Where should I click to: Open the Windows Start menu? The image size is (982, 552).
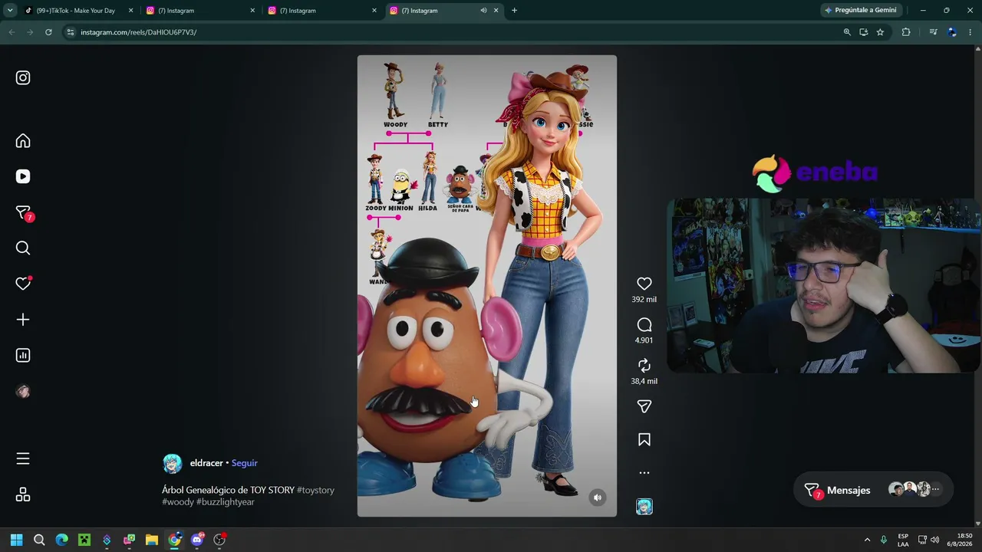click(17, 540)
